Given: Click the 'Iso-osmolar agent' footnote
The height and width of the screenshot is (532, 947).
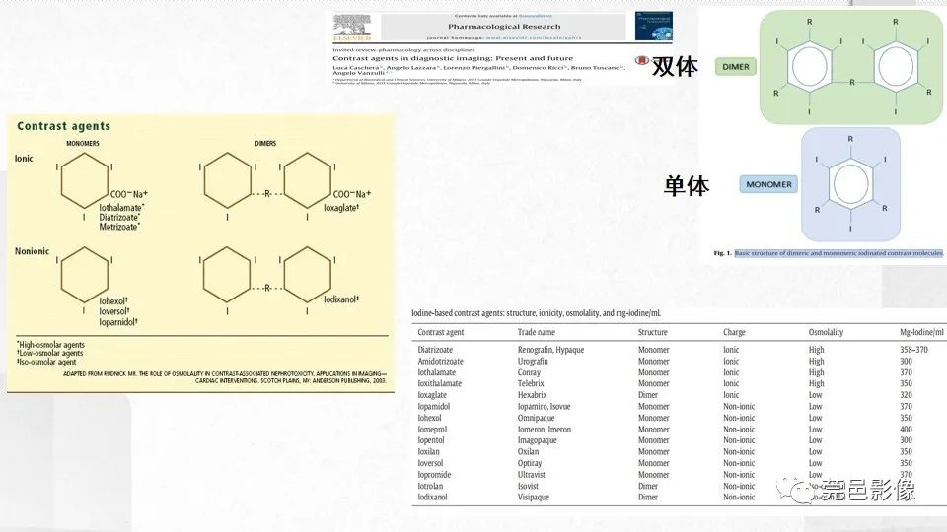Looking at the screenshot, I should [46, 362].
